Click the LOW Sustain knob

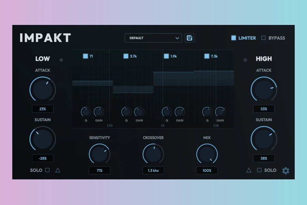[43, 139]
